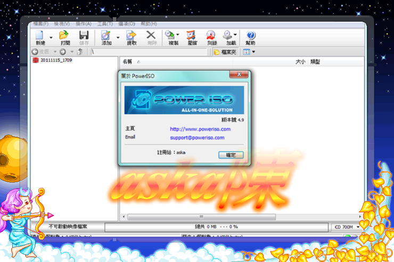
Task: Open the 選項(O) menu
Action: click(127, 24)
